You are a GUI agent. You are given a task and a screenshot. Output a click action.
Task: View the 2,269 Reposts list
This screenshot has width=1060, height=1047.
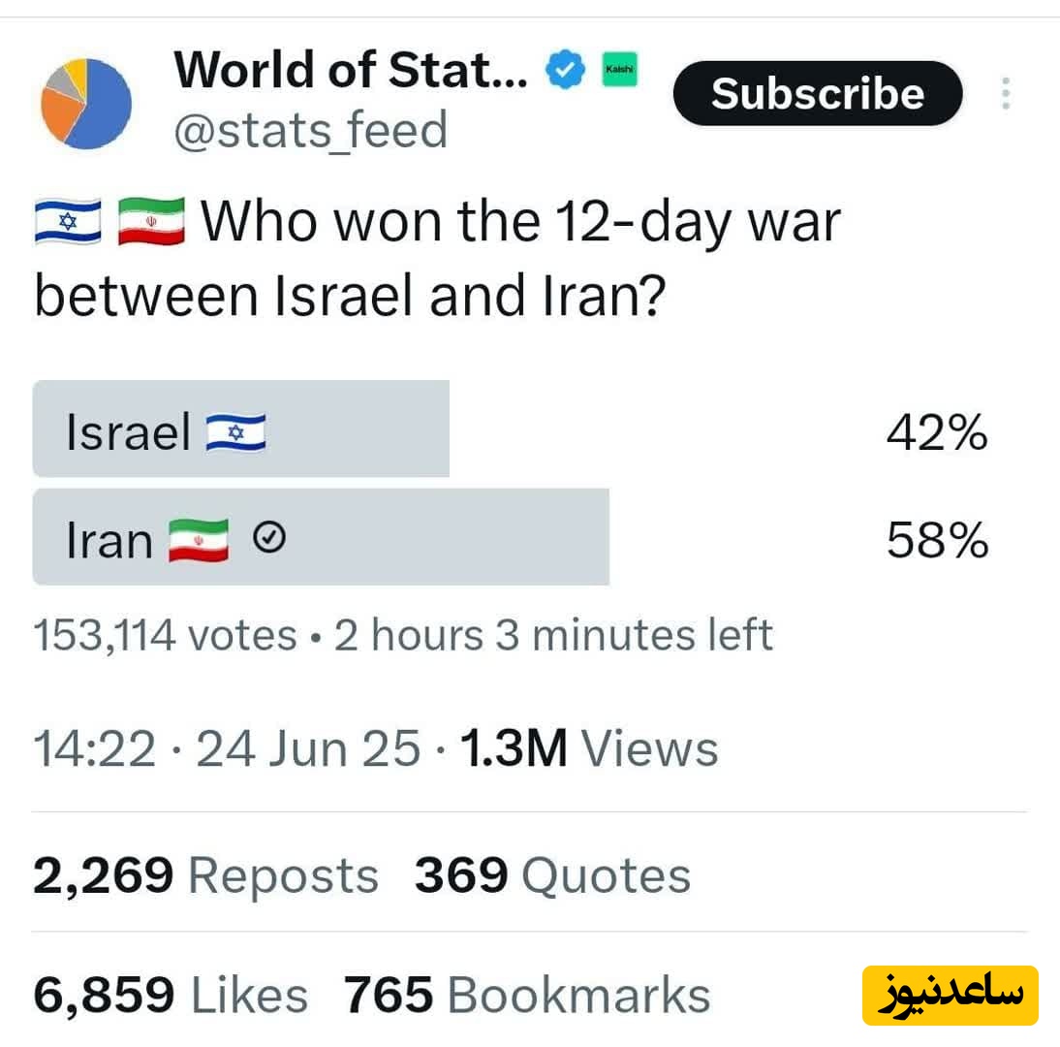click(x=205, y=875)
